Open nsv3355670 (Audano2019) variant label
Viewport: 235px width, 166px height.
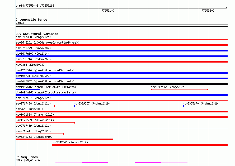[x=201, y=103]
